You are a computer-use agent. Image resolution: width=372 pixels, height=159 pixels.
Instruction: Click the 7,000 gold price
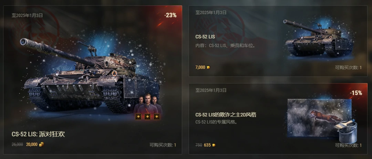click(200, 67)
